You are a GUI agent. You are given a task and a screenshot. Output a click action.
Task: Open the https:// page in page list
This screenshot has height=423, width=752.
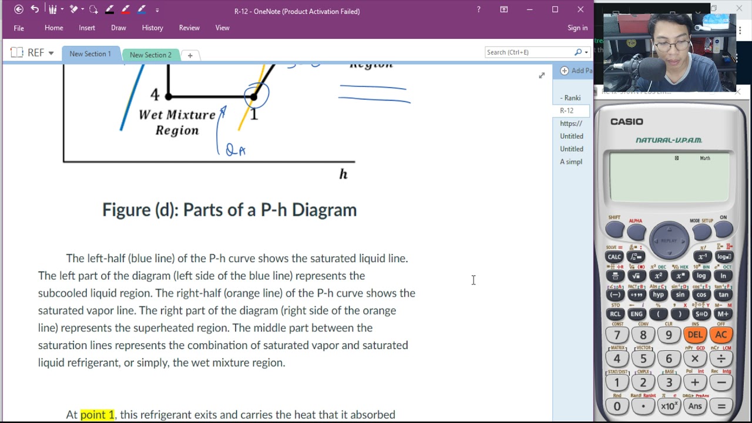click(x=571, y=123)
